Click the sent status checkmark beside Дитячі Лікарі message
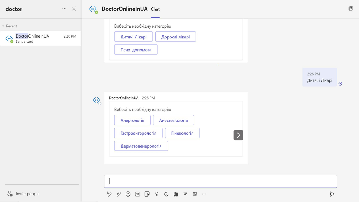 340,84
